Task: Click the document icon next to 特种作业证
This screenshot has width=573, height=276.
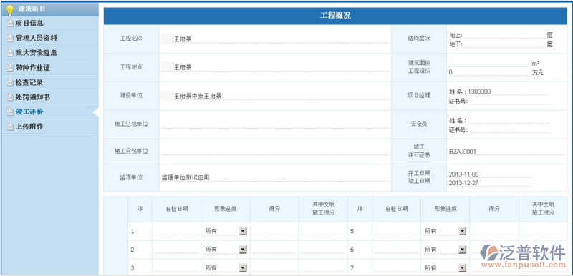Action: [11, 68]
